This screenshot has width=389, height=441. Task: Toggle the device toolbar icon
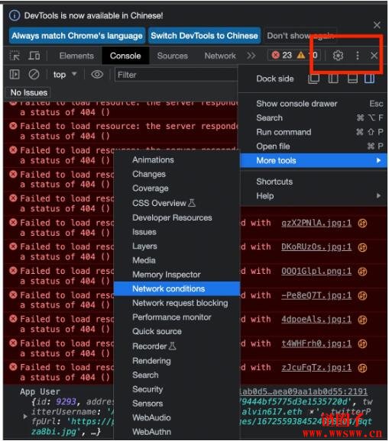(34, 56)
